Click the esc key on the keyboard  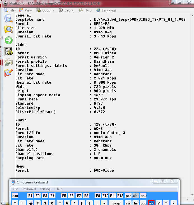tap(15, 195)
